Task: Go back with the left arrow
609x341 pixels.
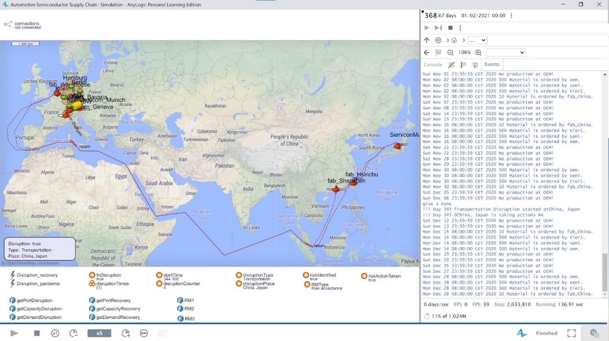Action: [426, 52]
